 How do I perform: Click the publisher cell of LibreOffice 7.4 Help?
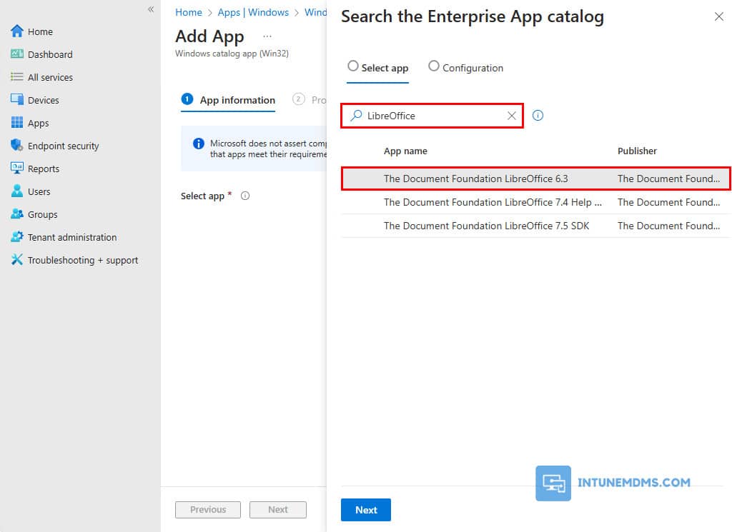pyautogui.click(x=668, y=202)
